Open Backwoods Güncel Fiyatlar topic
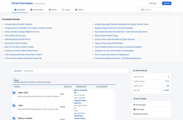The image size is (183, 120). pos(16,43)
